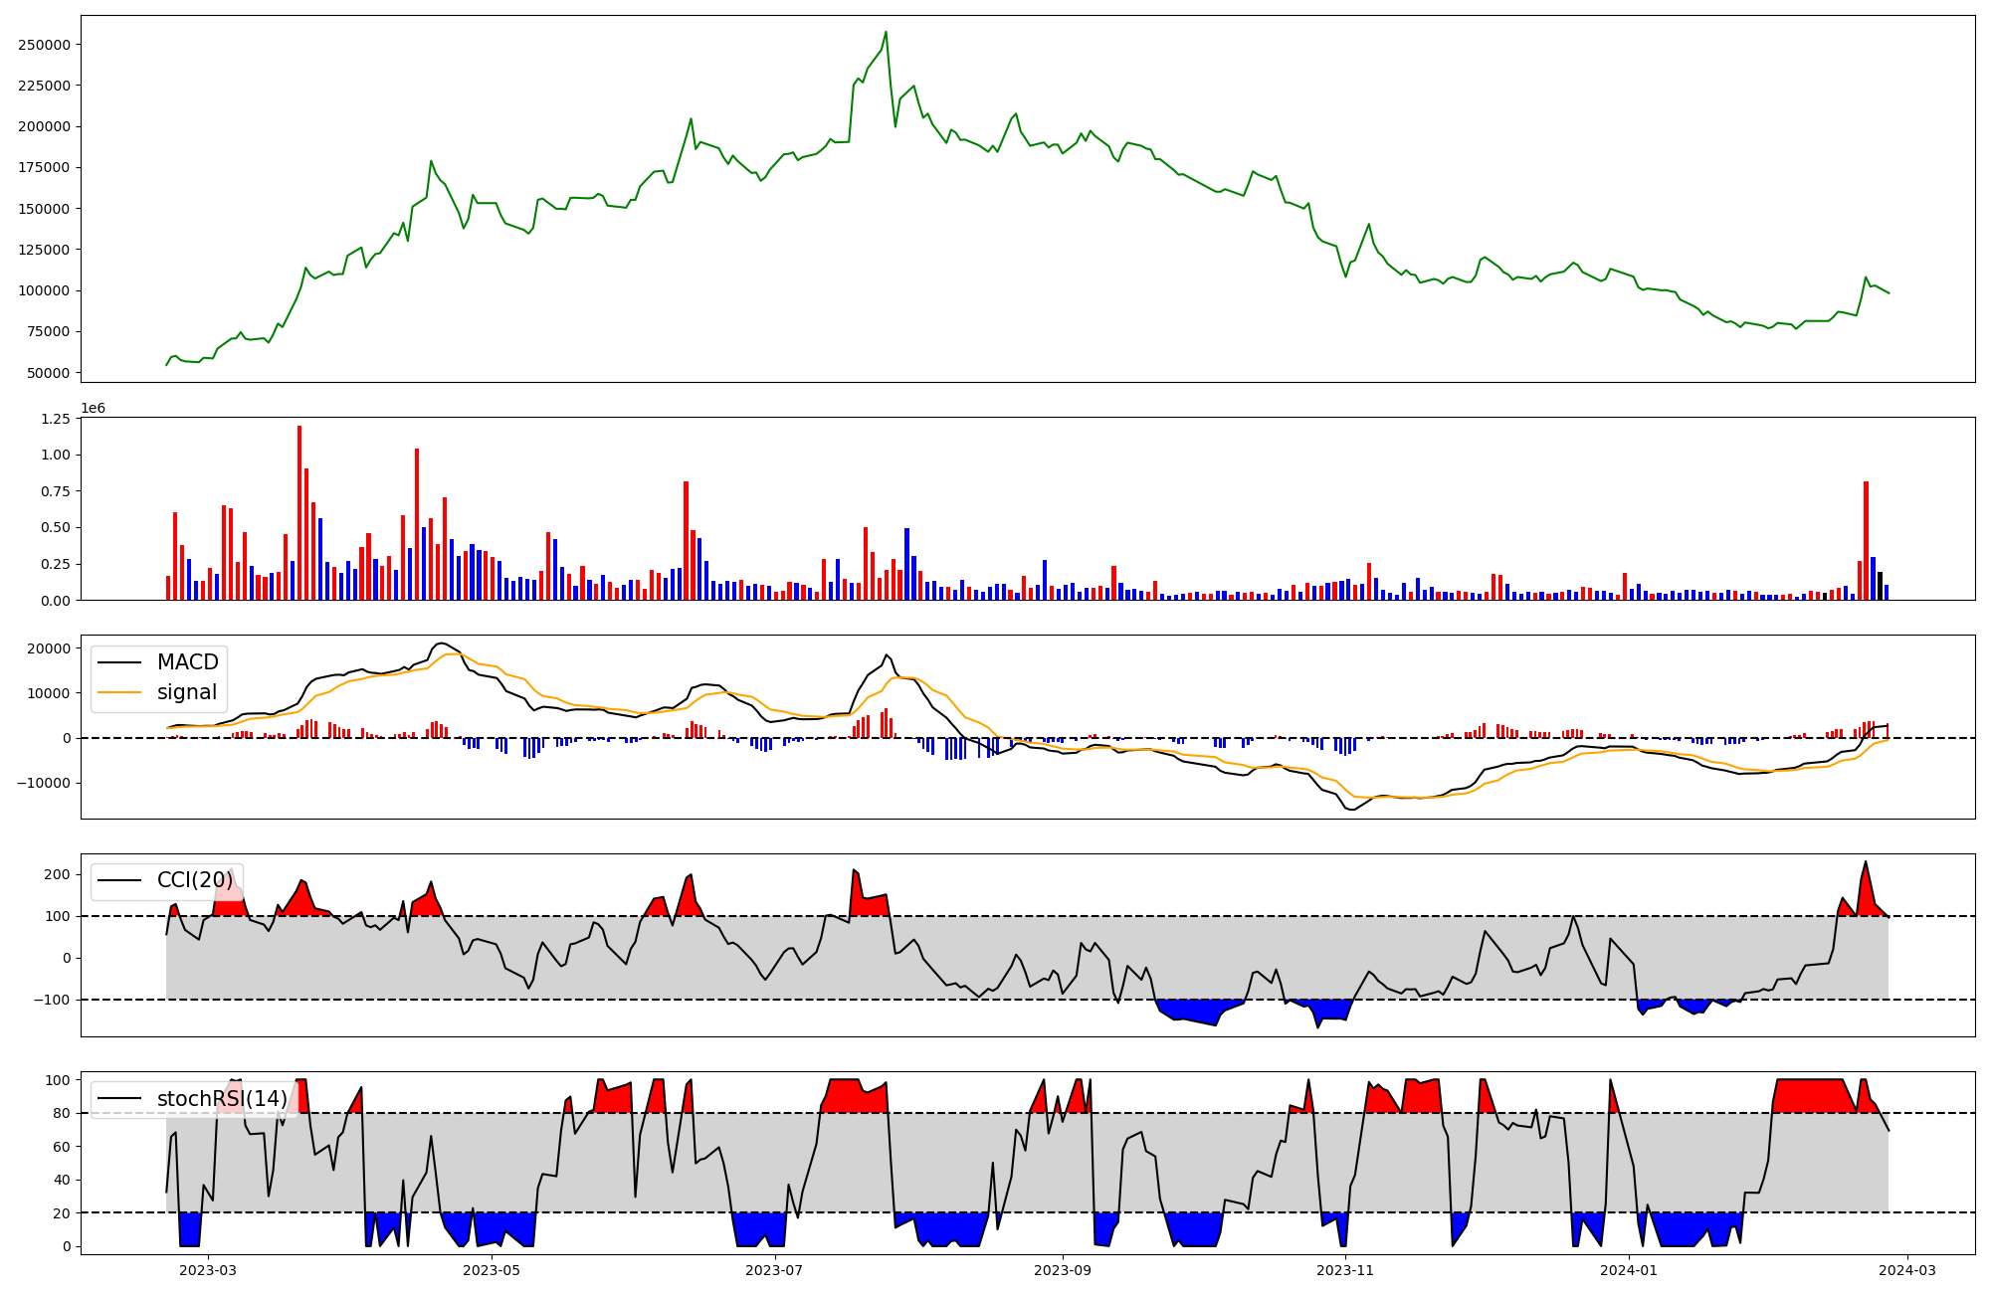Click the 2023-09 date tick label

pyautogui.click(x=1063, y=1270)
